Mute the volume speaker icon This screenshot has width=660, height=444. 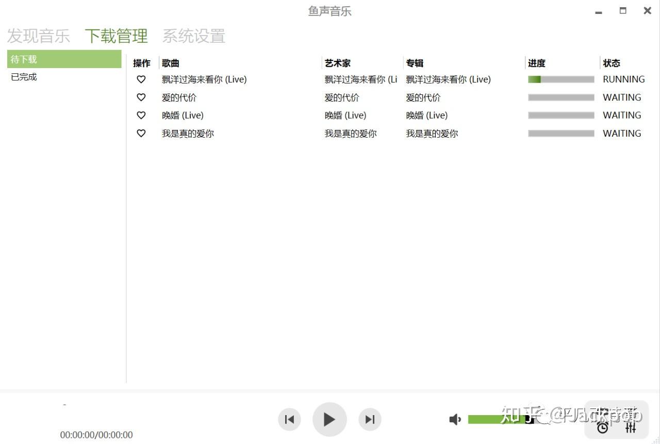point(455,420)
